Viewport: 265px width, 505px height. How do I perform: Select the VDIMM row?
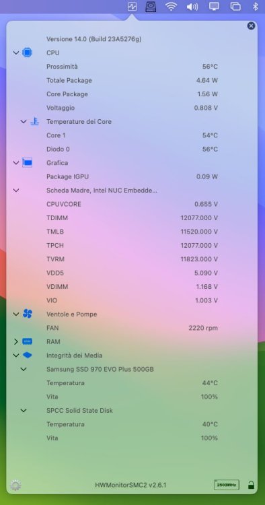(132, 287)
